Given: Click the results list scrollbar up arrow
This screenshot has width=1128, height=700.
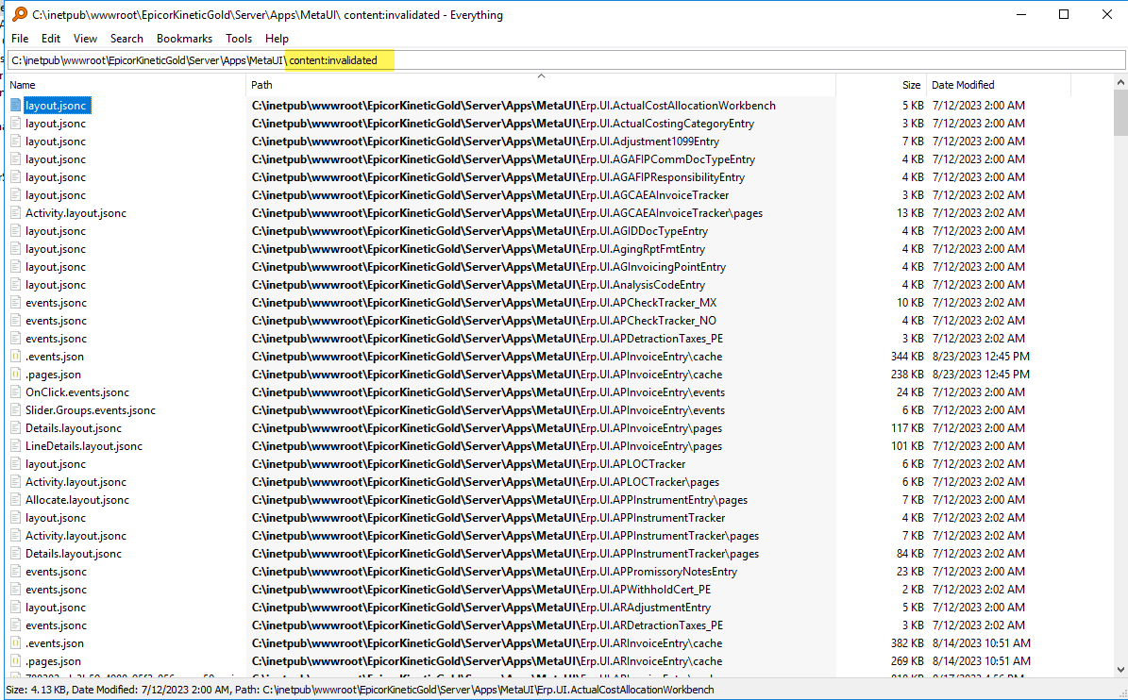Looking at the screenshot, I should (1120, 83).
